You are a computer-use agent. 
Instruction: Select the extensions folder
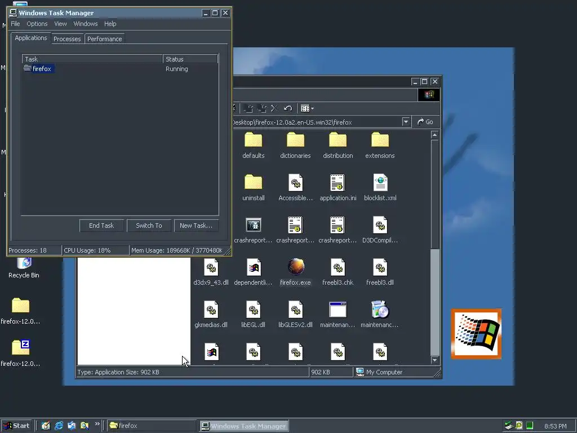(x=380, y=145)
